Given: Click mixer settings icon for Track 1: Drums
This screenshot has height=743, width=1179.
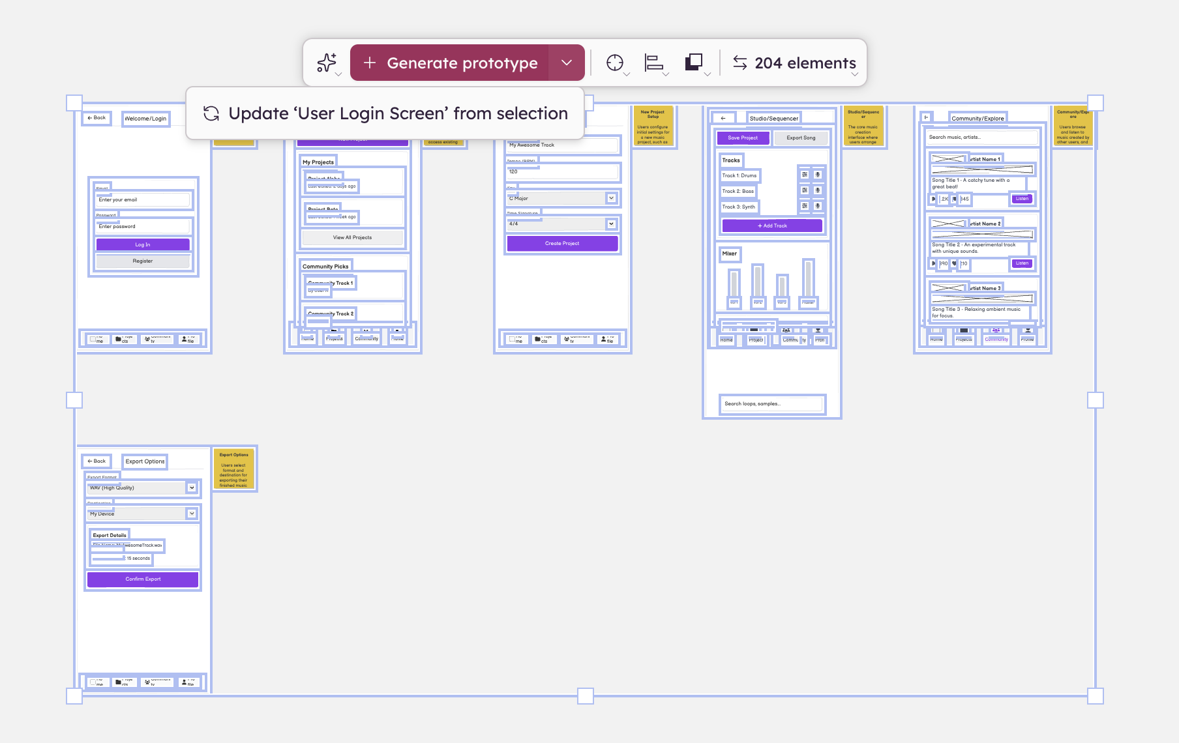Looking at the screenshot, I should point(805,175).
